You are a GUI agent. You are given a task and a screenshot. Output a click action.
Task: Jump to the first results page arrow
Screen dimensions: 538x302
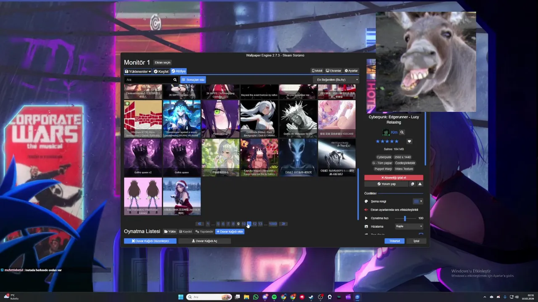(x=200, y=224)
